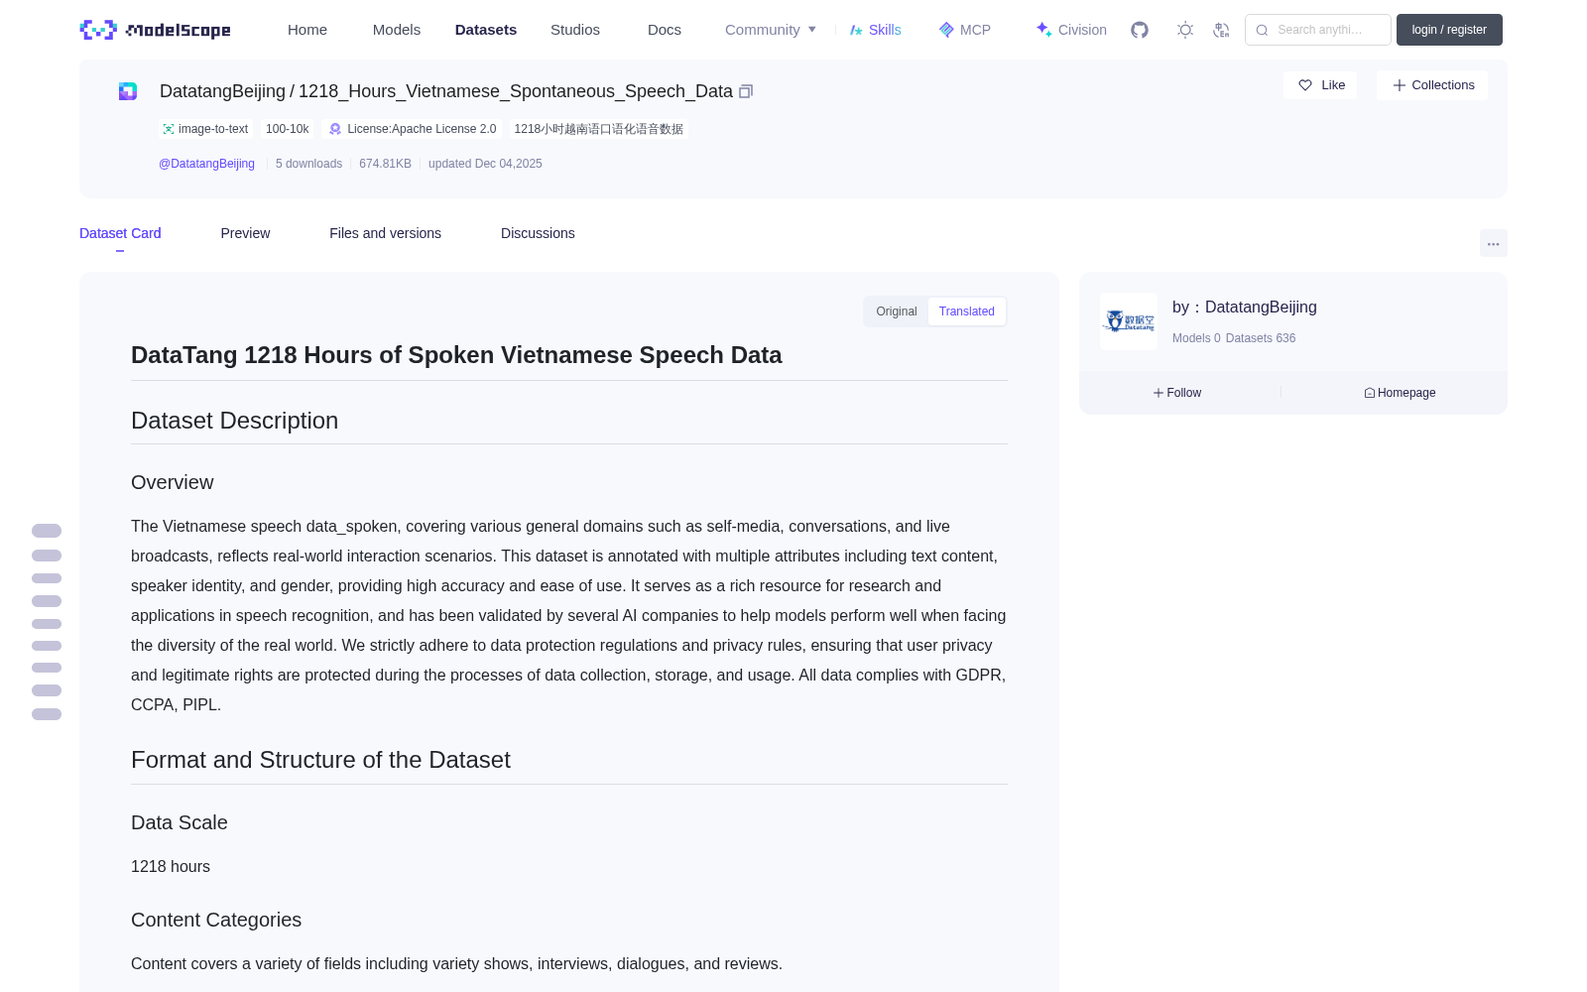
Task: Click the Homepage house icon
Action: click(1370, 393)
